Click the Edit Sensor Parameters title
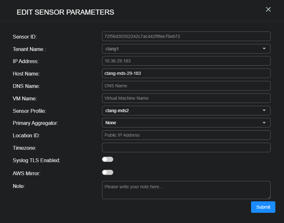284x223 pixels. tap(65, 12)
